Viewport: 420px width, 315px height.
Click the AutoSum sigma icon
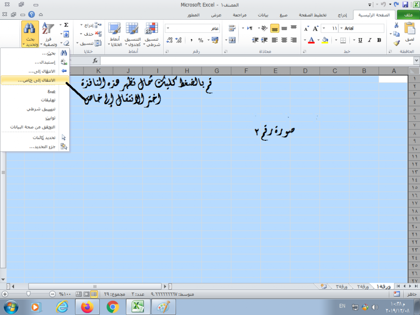click(66, 25)
